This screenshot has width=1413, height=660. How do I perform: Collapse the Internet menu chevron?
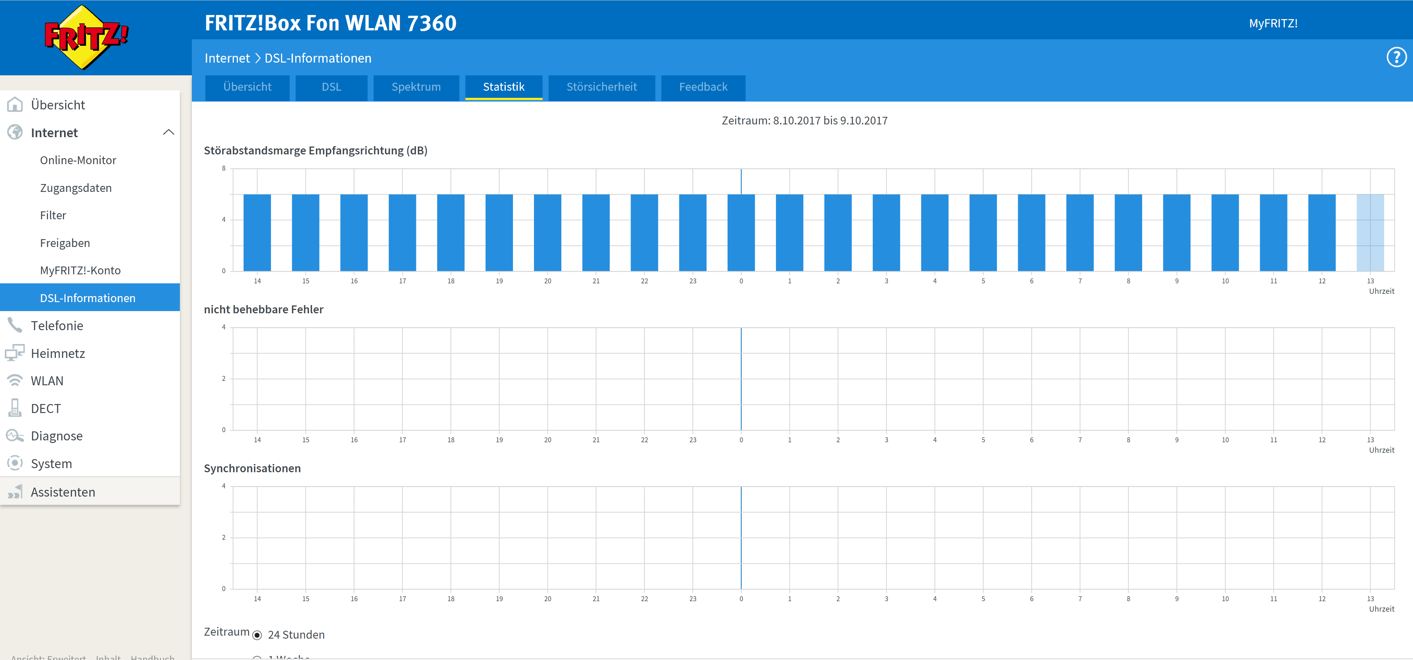pos(168,132)
